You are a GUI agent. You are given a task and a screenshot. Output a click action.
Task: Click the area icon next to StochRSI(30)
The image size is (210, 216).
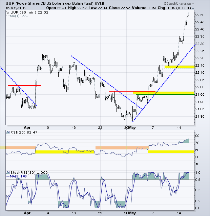coord(8,172)
